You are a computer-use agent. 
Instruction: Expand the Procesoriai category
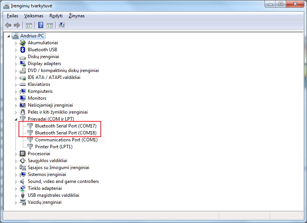[16, 154]
